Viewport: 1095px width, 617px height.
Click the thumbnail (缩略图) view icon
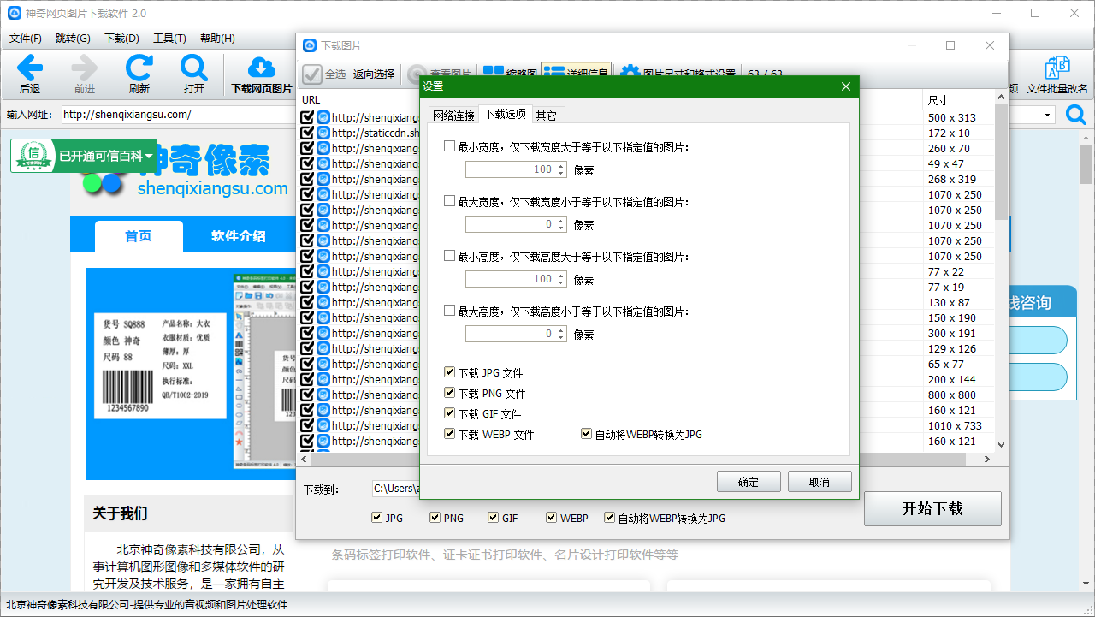(x=494, y=74)
